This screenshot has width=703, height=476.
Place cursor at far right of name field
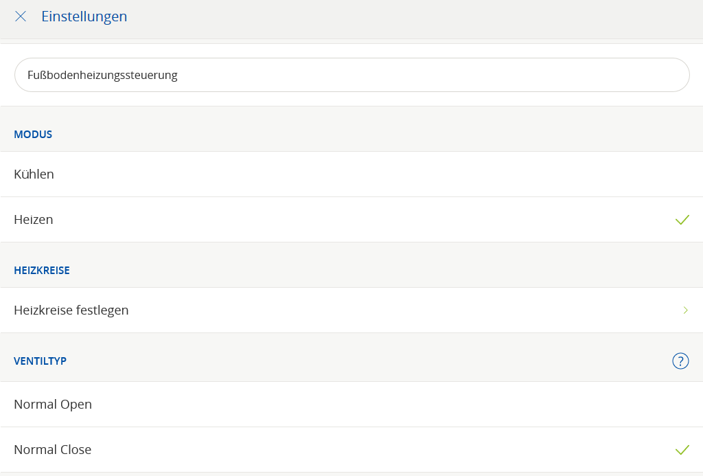coord(673,76)
